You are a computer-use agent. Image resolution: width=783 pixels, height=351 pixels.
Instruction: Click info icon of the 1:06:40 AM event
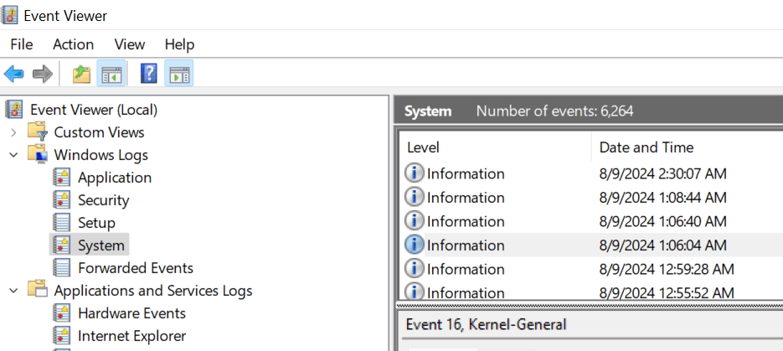coord(414,220)
